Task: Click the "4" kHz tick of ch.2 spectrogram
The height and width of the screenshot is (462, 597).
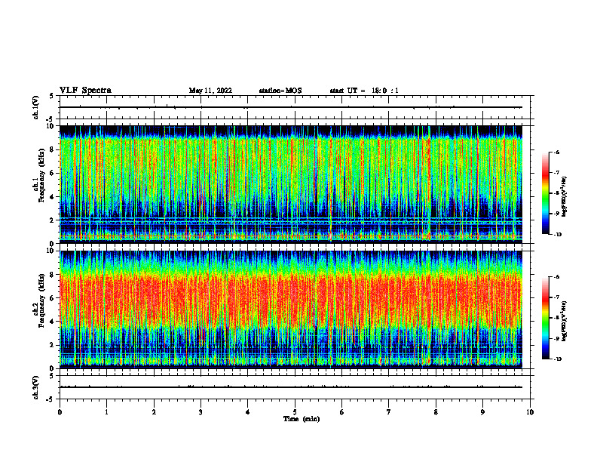Action: [x=53, y=322]
